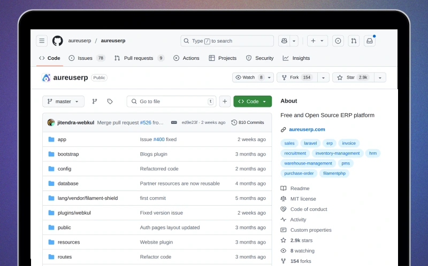Switch to the Security tab
The image size is (428, 266).
tap(260, 58)
